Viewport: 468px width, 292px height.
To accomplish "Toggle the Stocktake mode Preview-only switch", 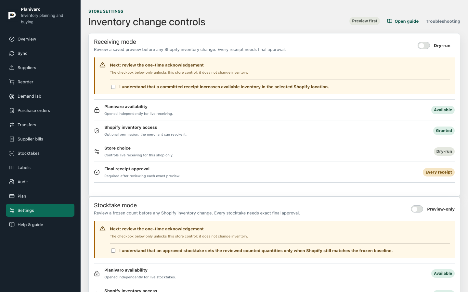I will click(x=417, y=209).
